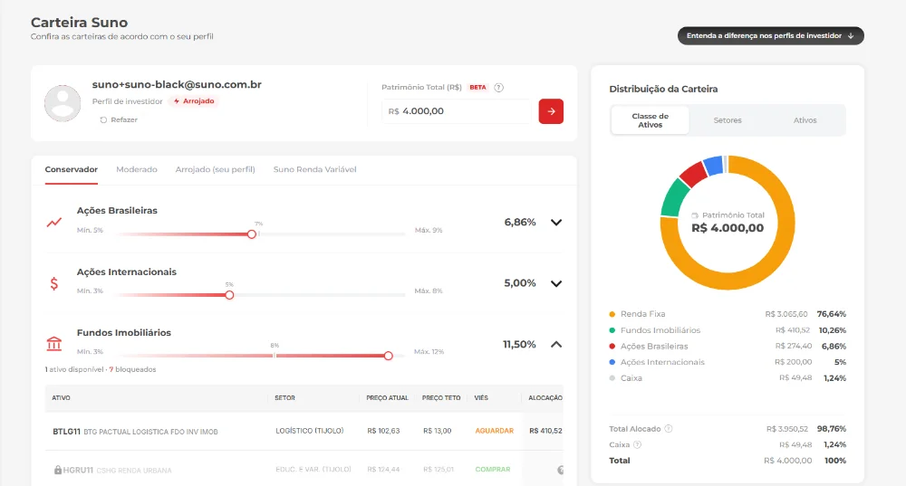The width and height of the screenshot is (906, 486).
Task: Click the red Ações Brasileiras donut segment
Action: (x=693, y=173)
